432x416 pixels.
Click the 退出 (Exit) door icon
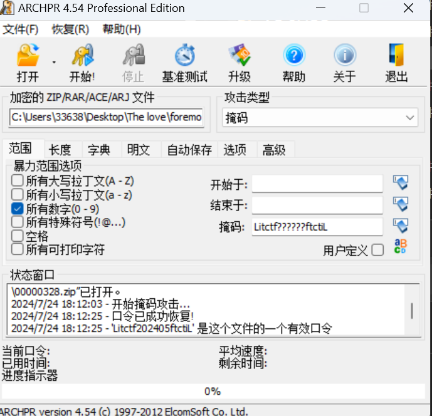tap(396, 55)
